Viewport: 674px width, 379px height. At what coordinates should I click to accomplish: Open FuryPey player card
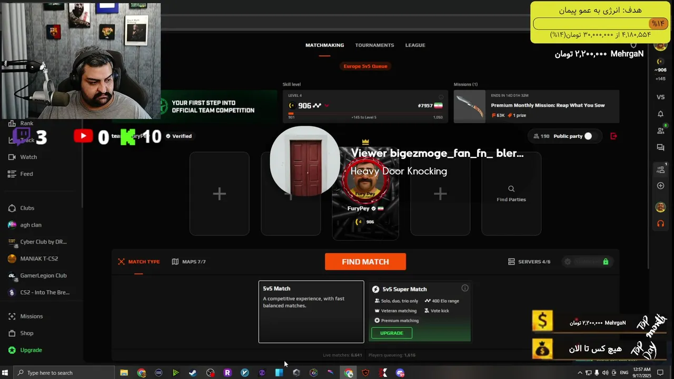click(365, 194)
